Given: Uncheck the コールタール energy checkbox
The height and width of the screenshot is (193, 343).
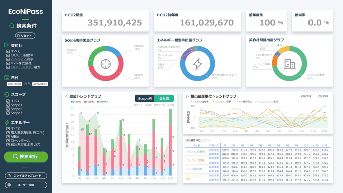Looking at the screenshot, I should 8,141.
